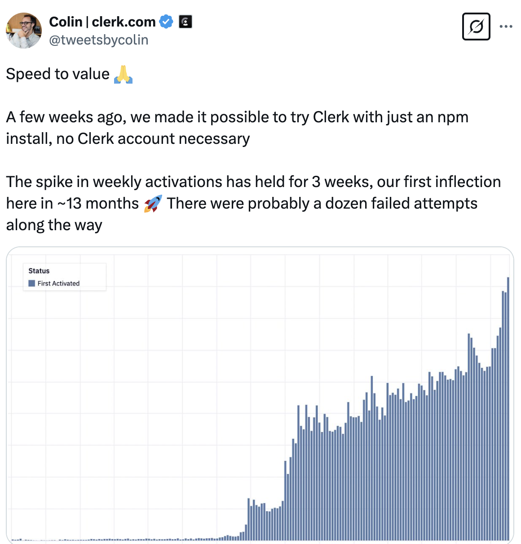521x544 pixels.
Task: Open the Grok slashed-circle icon
Action: point(476,27)
